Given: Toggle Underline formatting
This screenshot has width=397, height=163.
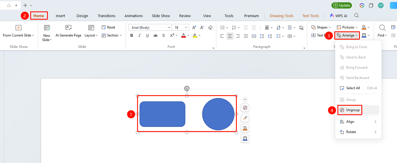Looking at the screenshot, I should click(148, 36).
